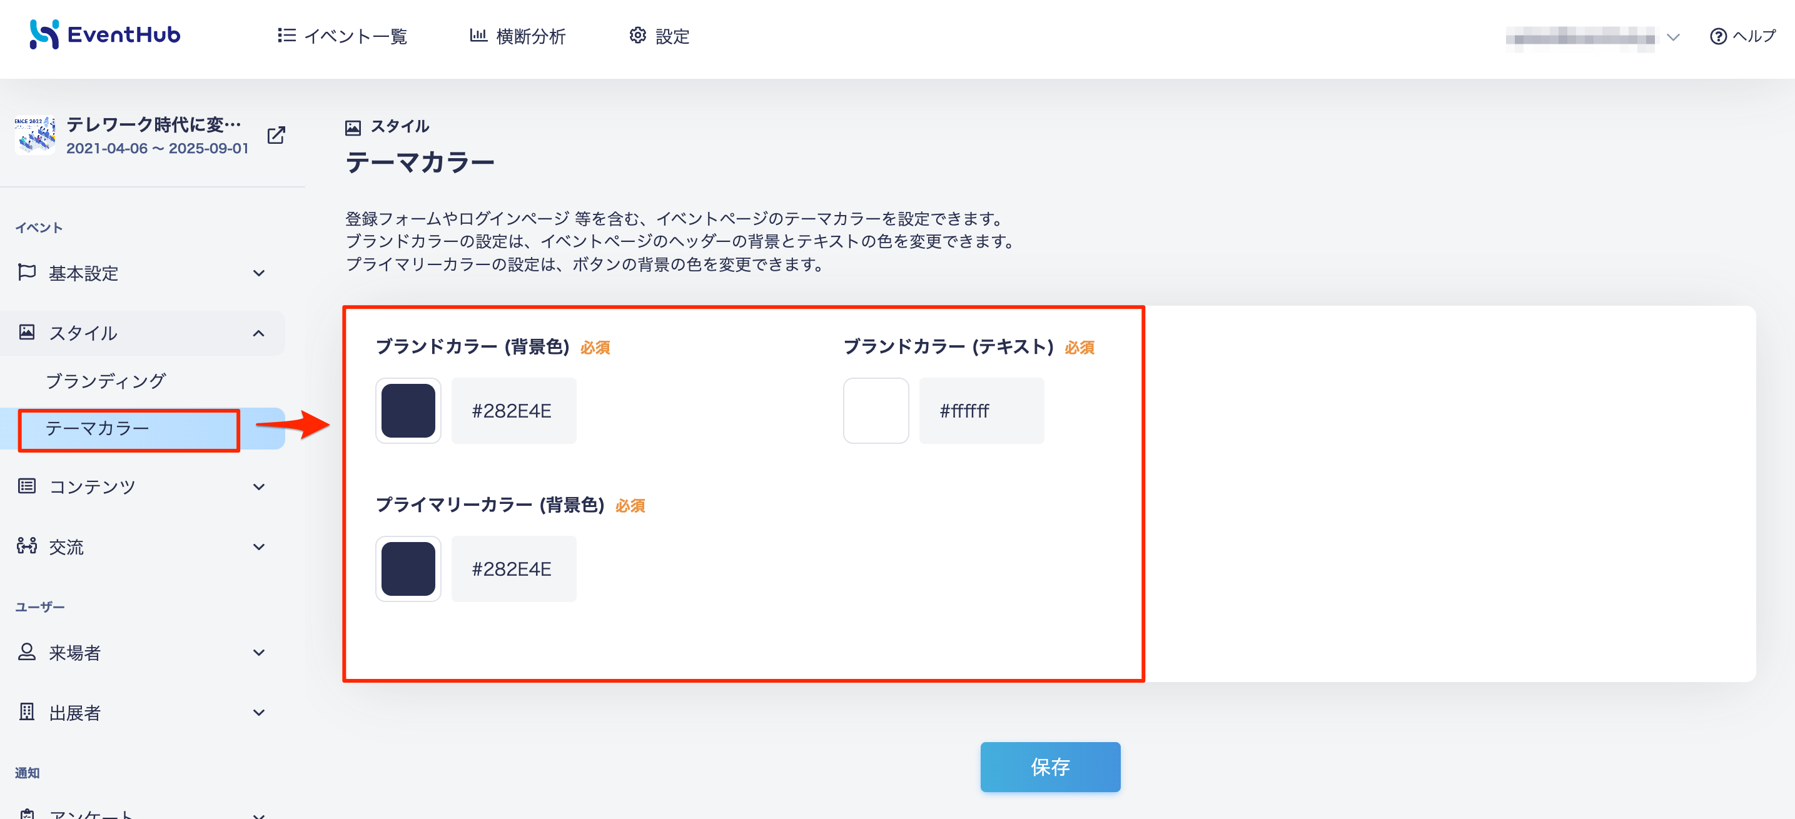Image resolution: width=1795 pixels, height=819 pixels.
Task: Click the event thumbnail image
Action: (35, 135)
